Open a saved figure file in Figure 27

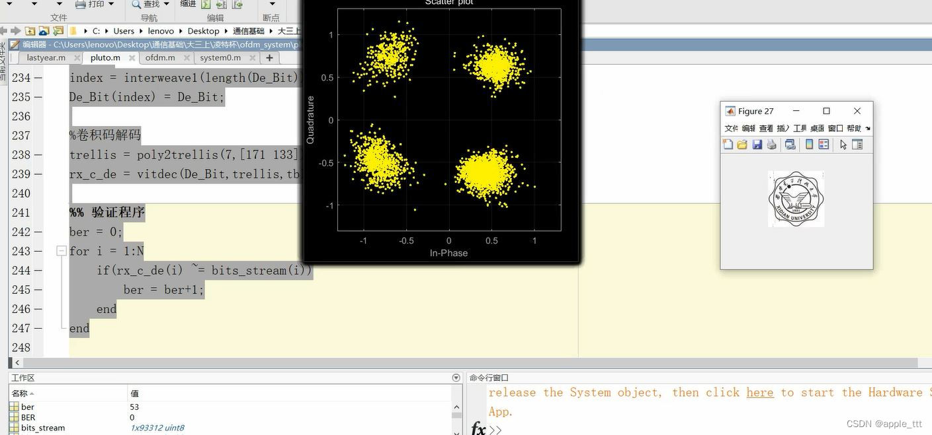click(x=741, y=145)
